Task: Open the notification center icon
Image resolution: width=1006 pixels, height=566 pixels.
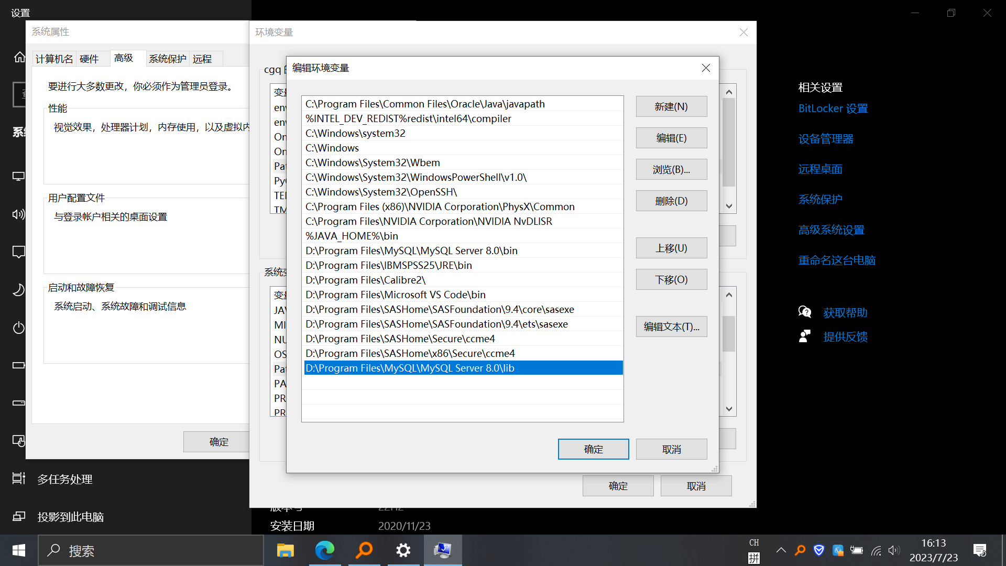Action: [x=979, y=550]
